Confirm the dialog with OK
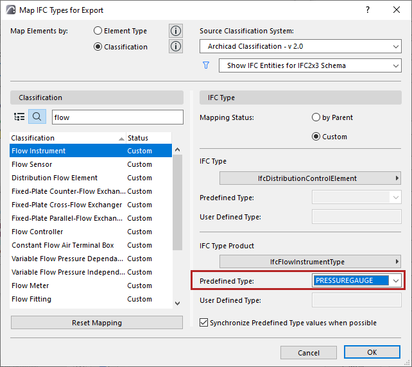This screenshot has width=412, height=367. tap(372, 352)
